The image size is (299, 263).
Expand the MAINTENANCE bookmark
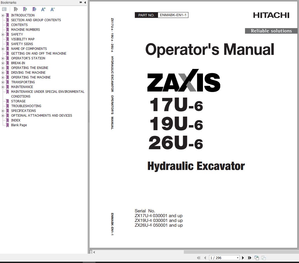3,87
